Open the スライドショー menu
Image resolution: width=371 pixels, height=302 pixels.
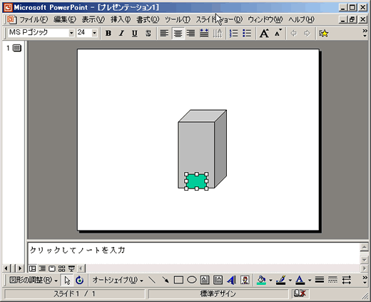219,19
